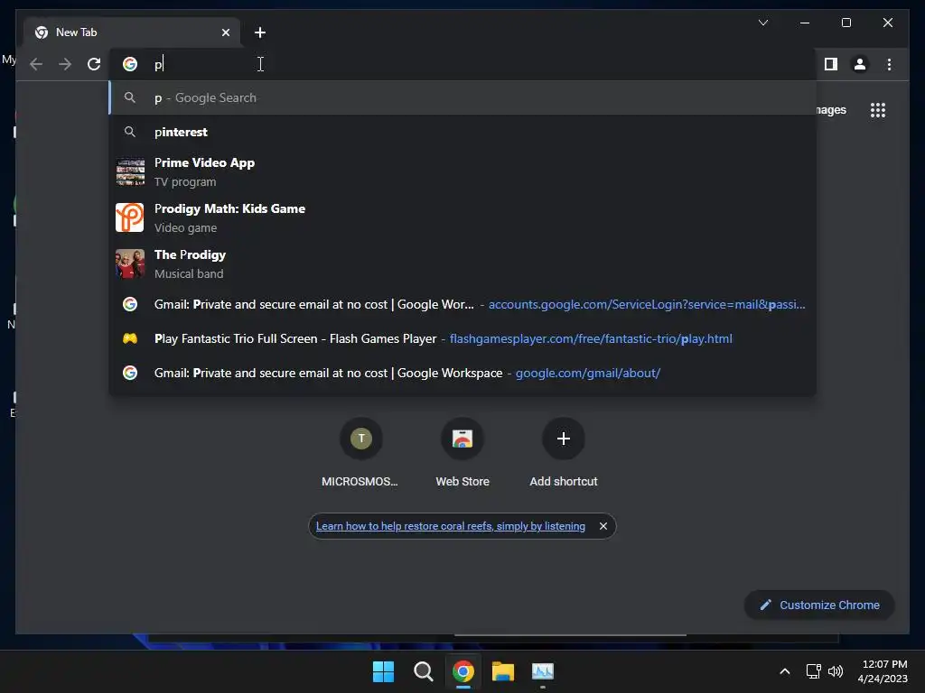Open Windows taskbar search
925x693 pixels.
click(x=423, y=671)
